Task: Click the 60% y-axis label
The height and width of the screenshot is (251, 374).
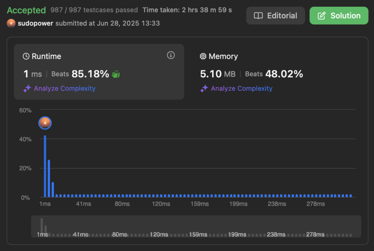Action: [25, 110]
